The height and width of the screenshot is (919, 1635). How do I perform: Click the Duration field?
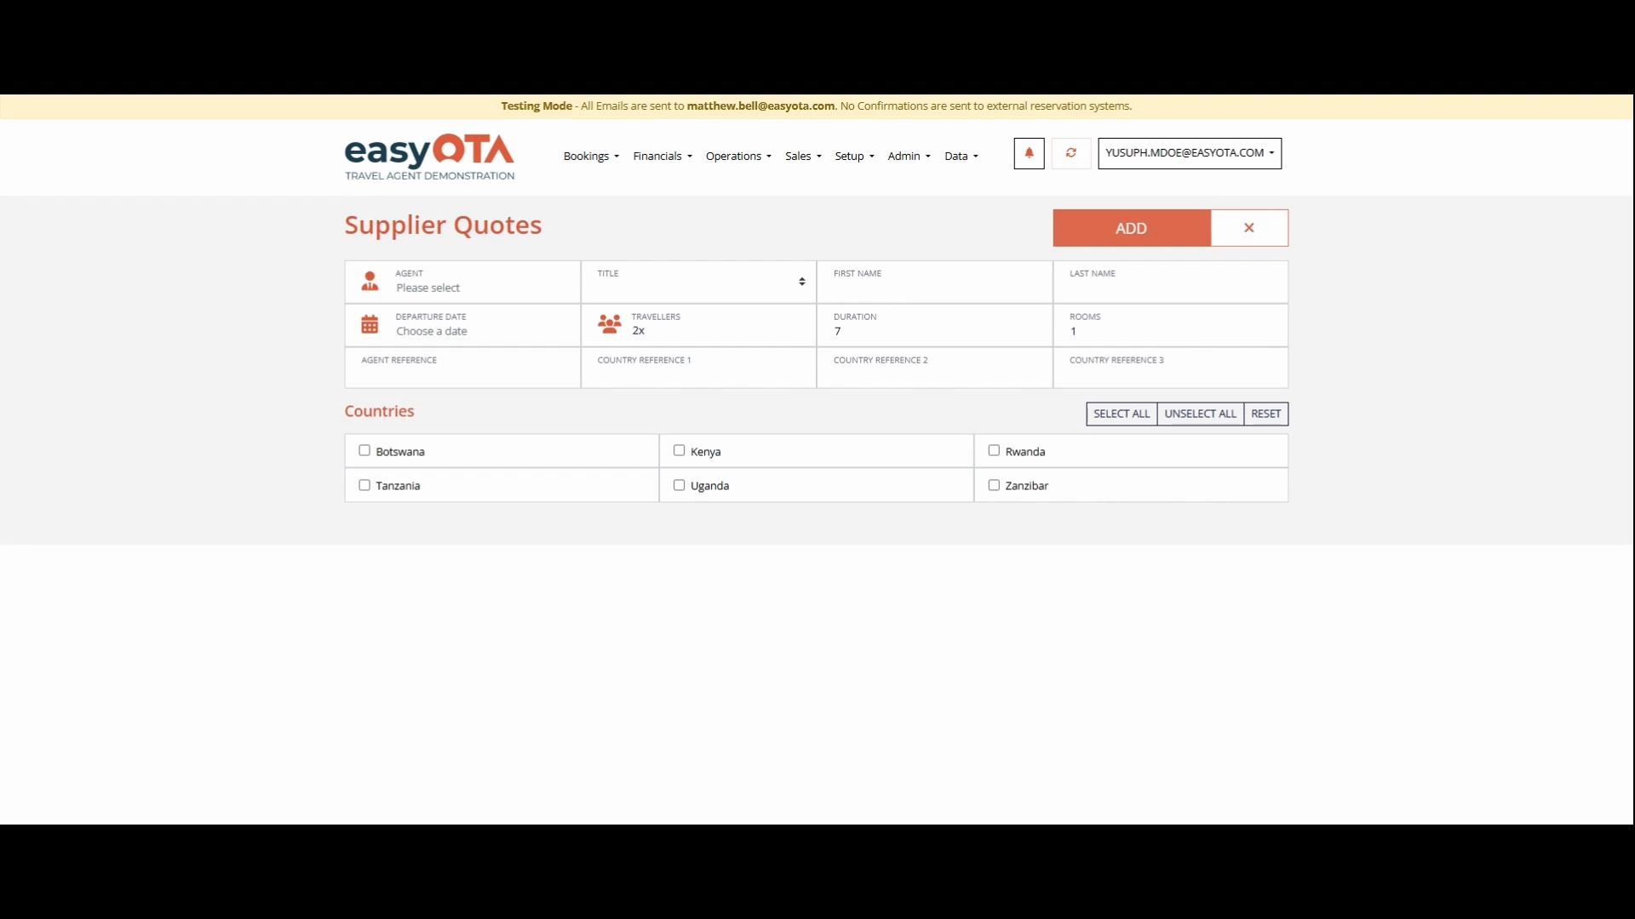pyautogui.click(x=934, y=325)
